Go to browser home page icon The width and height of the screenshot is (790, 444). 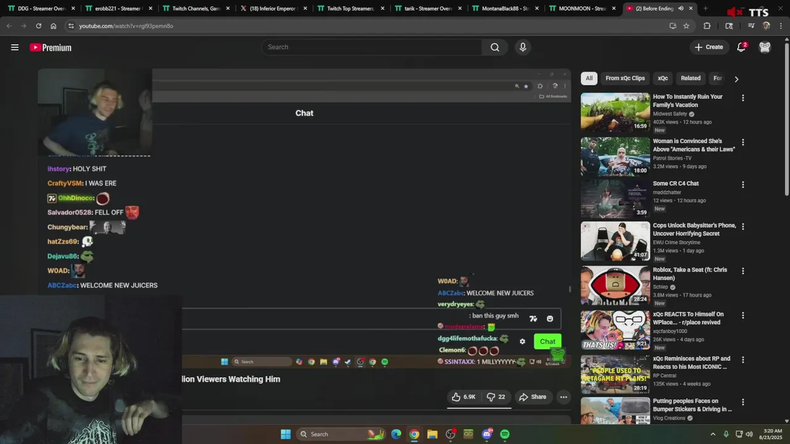pyautogui.click(x=54, y=26)
